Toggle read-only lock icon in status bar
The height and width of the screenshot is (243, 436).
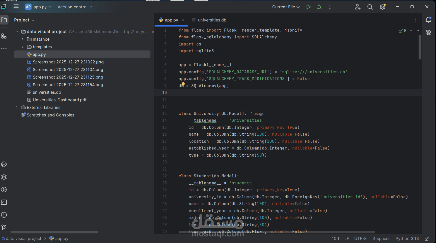click(427, 239)
